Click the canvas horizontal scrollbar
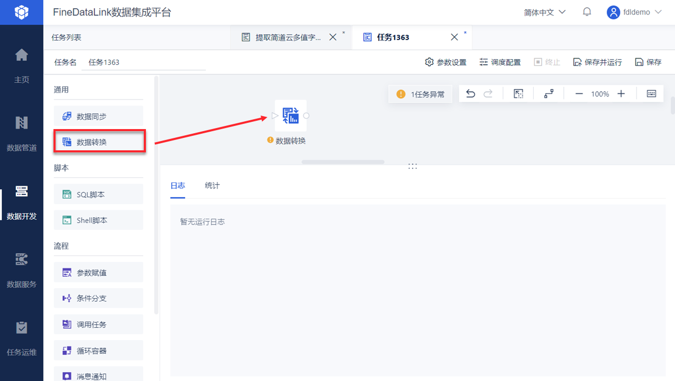This screenshot has width=675, height=381. [343, 162]
